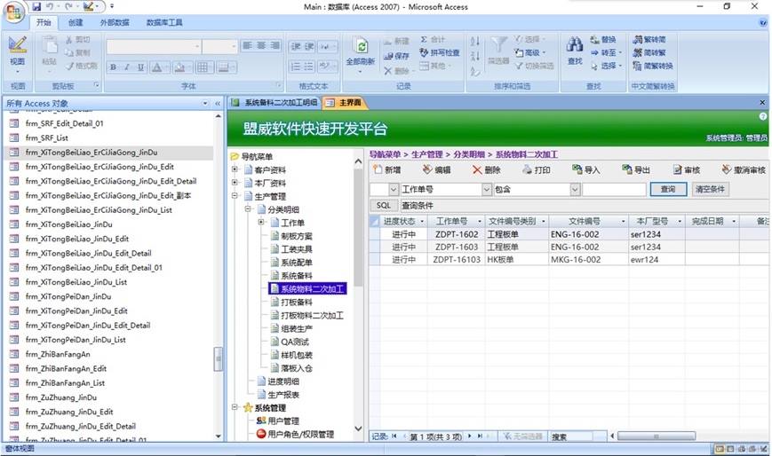The image size is (772, 456).
Task: Expand 本厂资料 tree node
Action: click(x=235, y=183)
